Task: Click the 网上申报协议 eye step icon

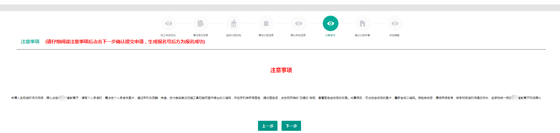Action: pyautogui.click(x=169, y=24)
